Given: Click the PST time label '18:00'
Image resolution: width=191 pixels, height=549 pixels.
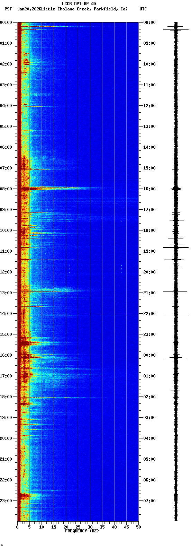Looking at the screenshot, I should click(x=6, y=397).
